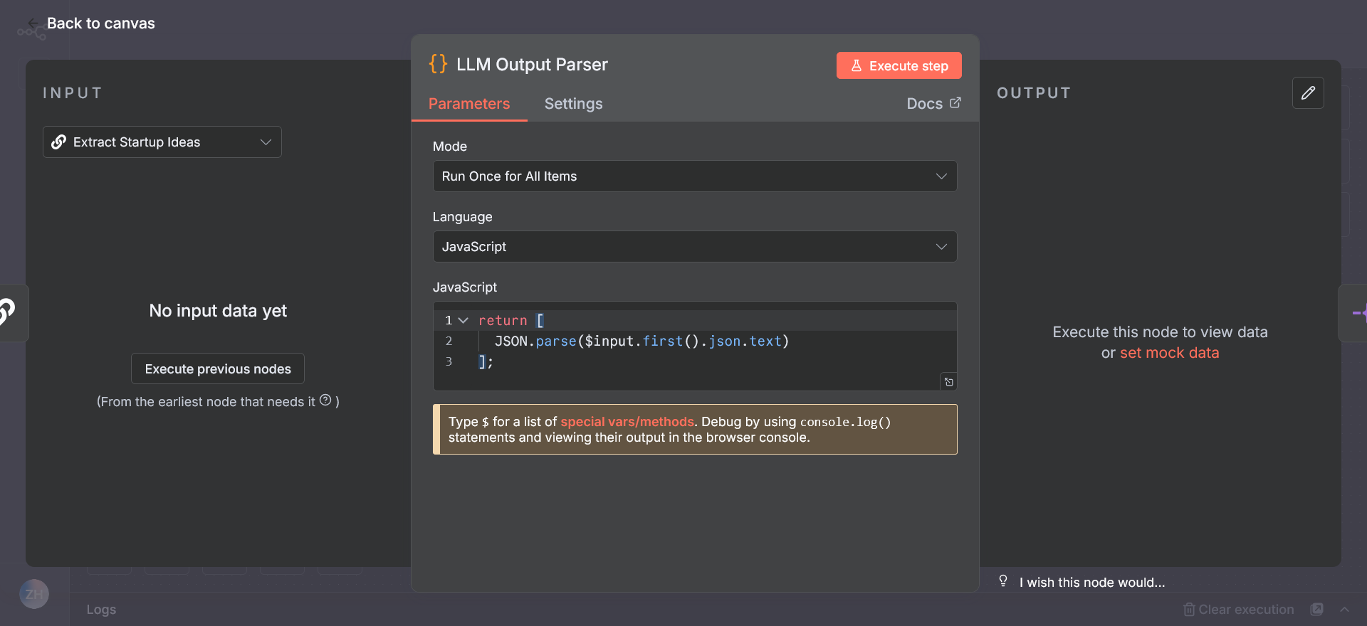Open the Language dropdown set to JavaScript
The image size is (1367, 626).
pyautogui.click(x=695, y=247)
